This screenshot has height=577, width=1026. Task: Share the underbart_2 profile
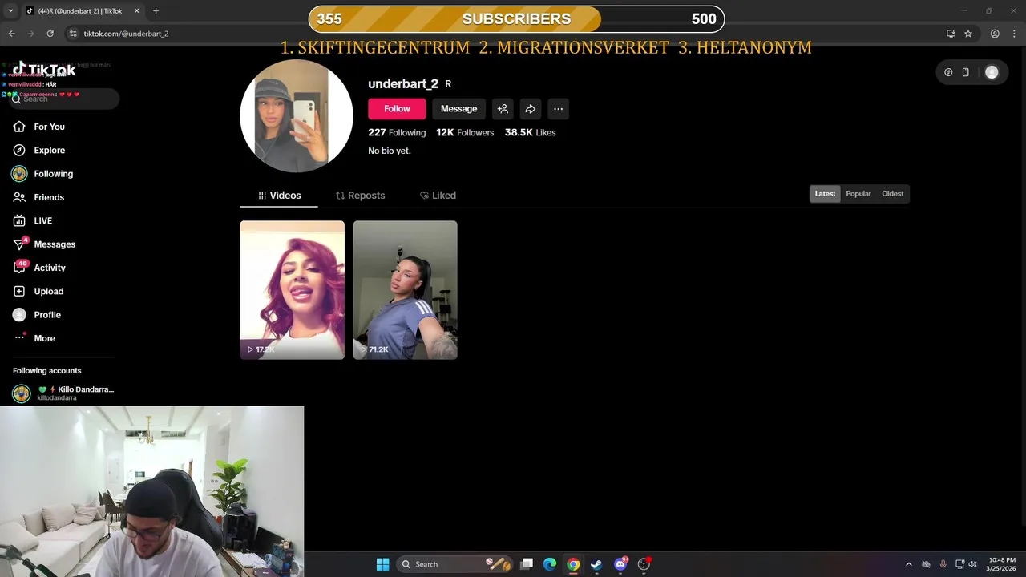click(x=530, y=109)
